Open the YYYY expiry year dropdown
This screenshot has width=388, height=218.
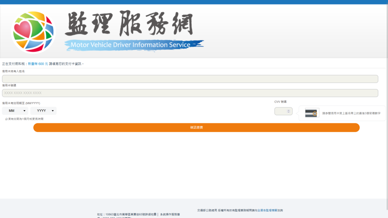tap(43, 111)
